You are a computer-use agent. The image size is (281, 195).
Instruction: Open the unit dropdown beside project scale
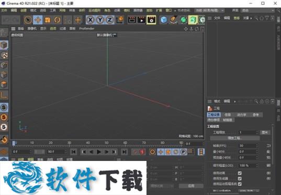tap(265, 132)
